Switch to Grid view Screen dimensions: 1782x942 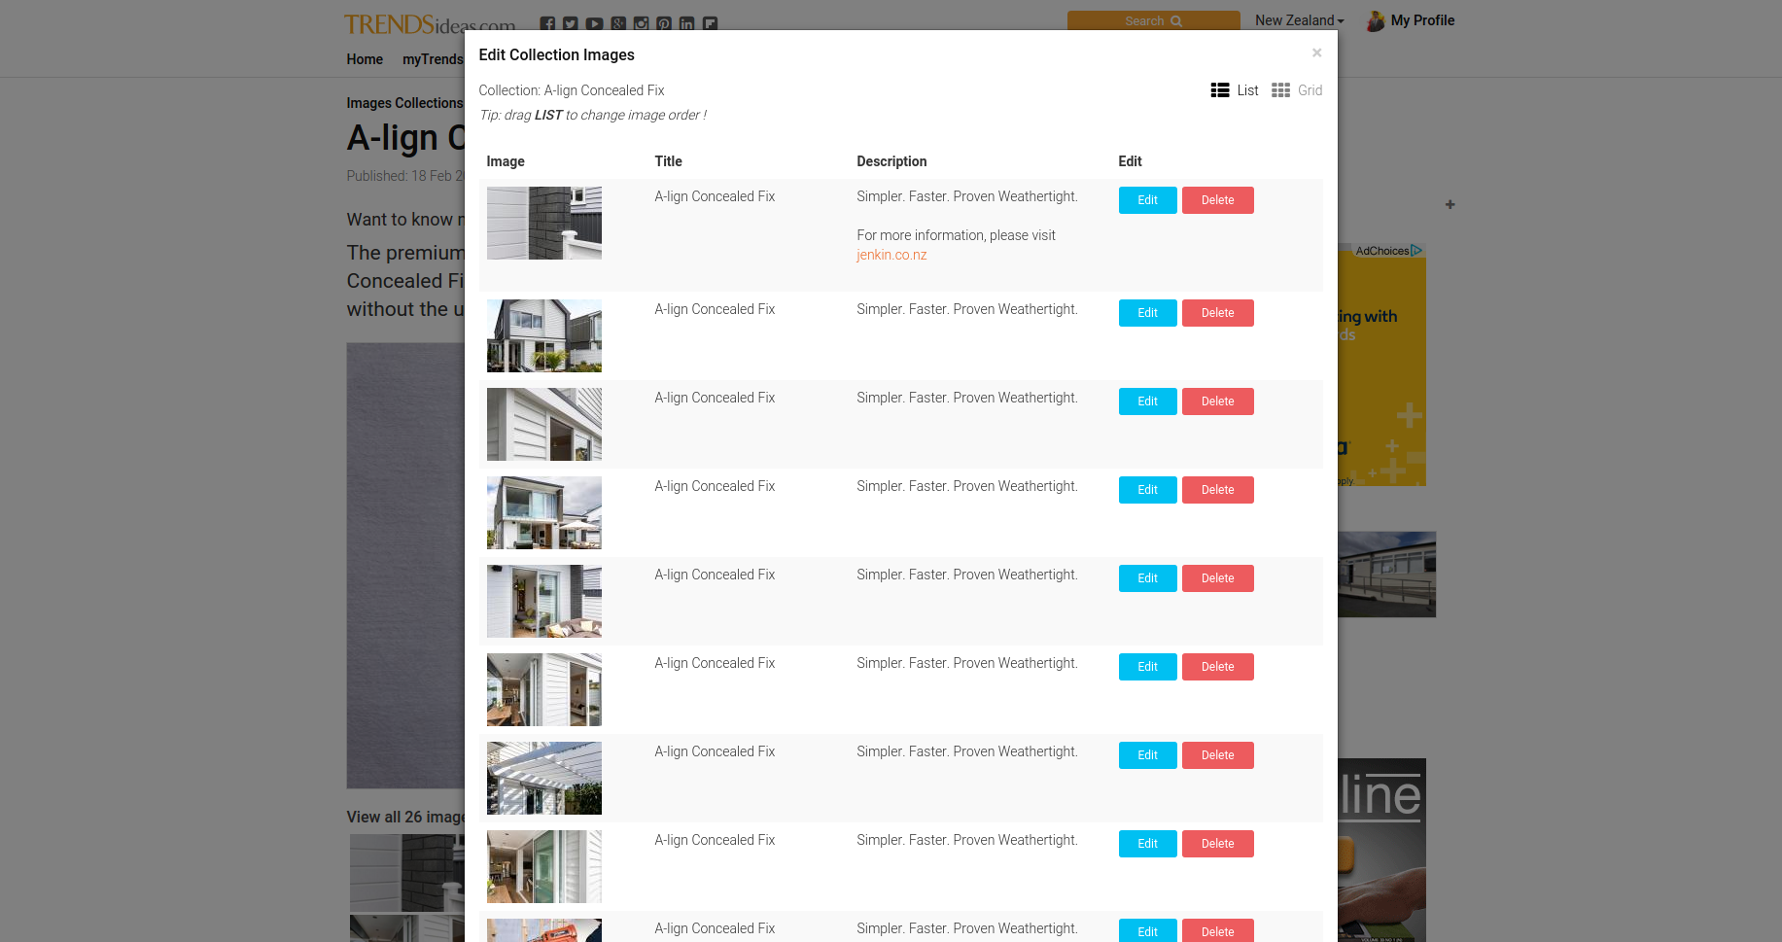[x=1297, y=90]
